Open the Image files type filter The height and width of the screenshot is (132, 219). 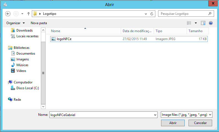(187, 115)
